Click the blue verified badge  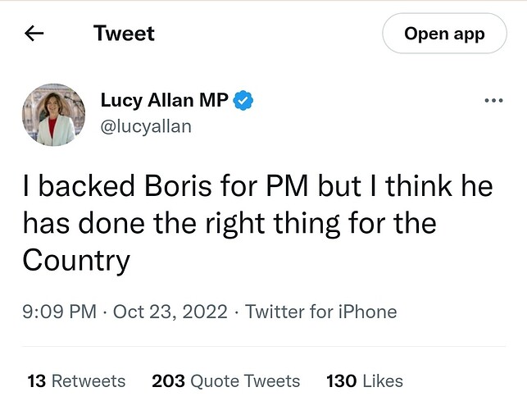[x=243, y=100]
